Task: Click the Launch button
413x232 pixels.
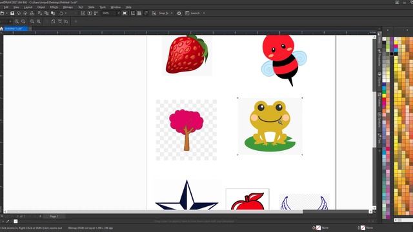Action: point(192,13)
